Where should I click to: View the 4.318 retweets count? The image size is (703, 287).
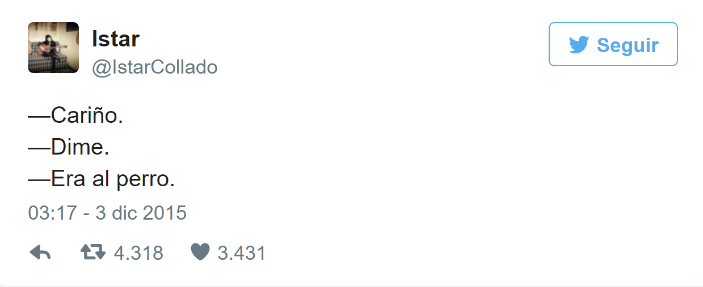coord(138,253)
